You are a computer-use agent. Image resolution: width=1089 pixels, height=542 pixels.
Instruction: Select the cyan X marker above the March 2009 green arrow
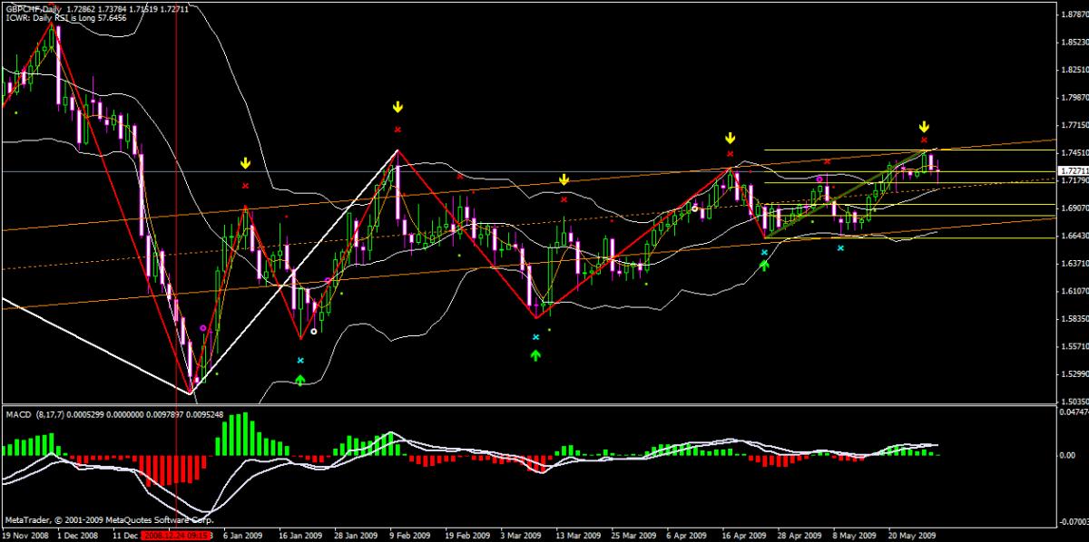[535, 337]
